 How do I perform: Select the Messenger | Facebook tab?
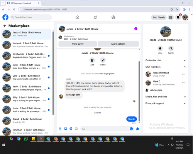pyautogui.click(x=23, y=3)
